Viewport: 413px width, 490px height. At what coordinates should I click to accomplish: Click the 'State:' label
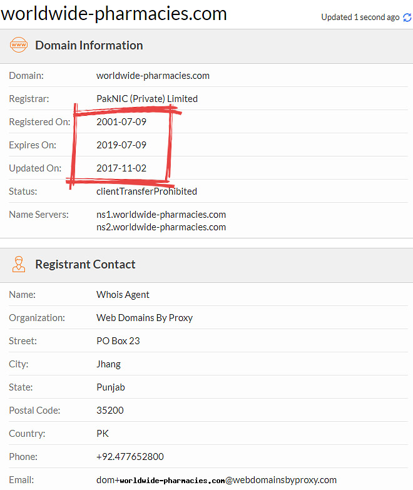point(21,387)
